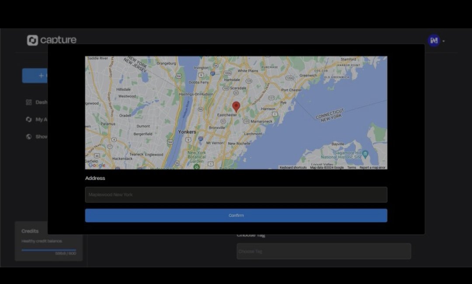Click the Port Chester map label
This screenshot has width=472, height=284.
[291, 90]
